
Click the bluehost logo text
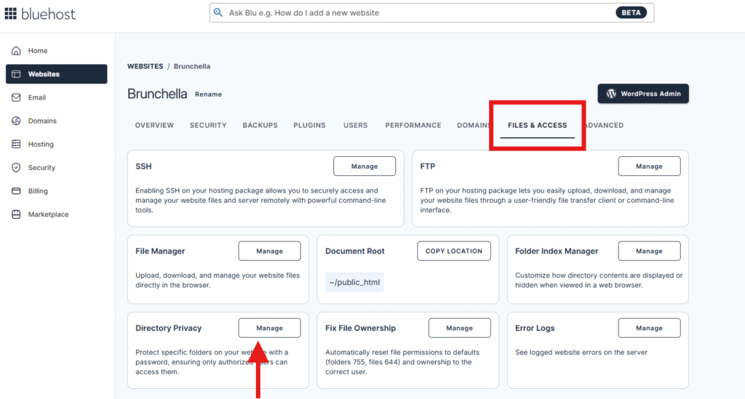(49, 14)
